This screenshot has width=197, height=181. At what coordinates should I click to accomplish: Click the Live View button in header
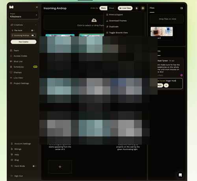tap(125, 8)
